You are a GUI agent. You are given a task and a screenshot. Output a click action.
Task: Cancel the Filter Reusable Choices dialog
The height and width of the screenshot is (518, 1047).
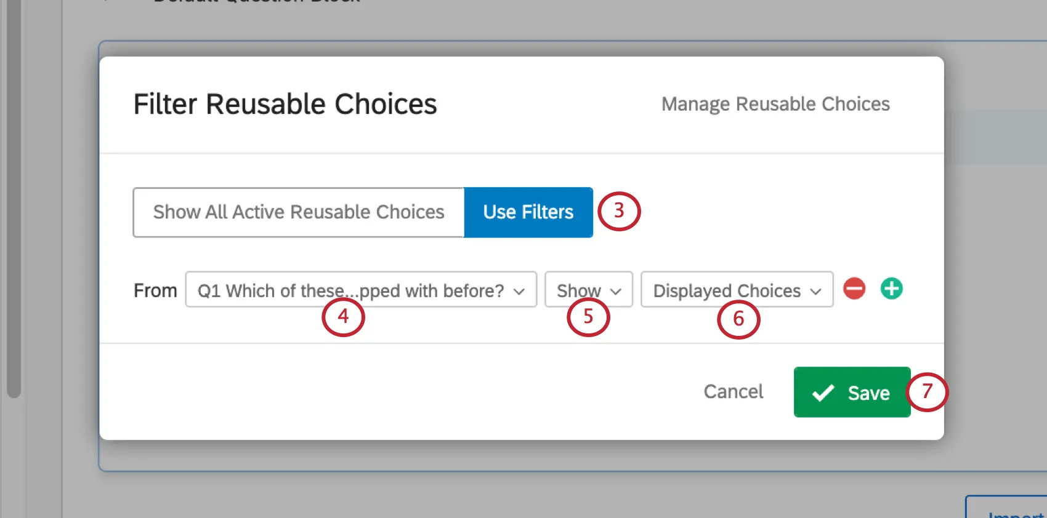click(x=733, y=392)
